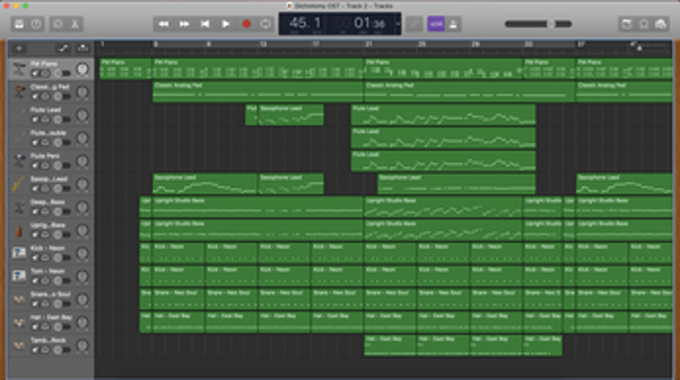Select the Tom - Neon drum machine icon
680x380 pixels.
click(19, 277)
